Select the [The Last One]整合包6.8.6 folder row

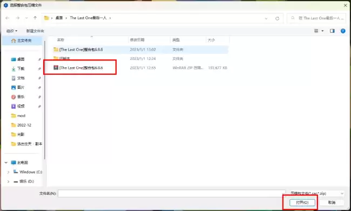point(141,50)
